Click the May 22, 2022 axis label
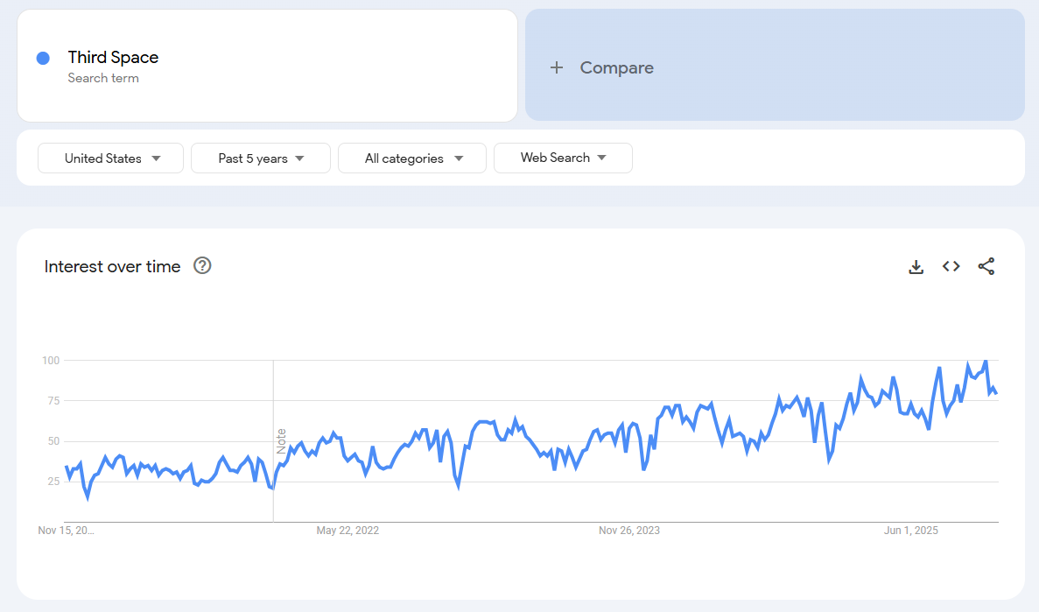Screen dimensions: 1039x612 (348, 531)
